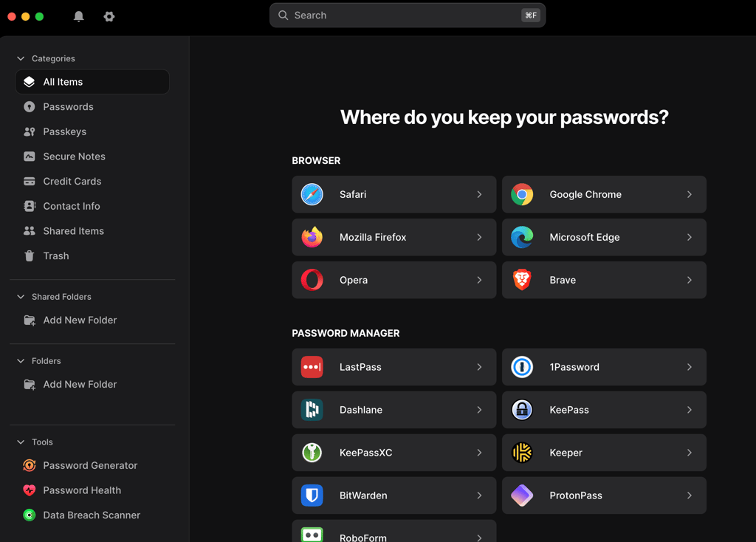
Task: Click the Safari compass icon
Action: pyautogui.click(x=312, y=194)
